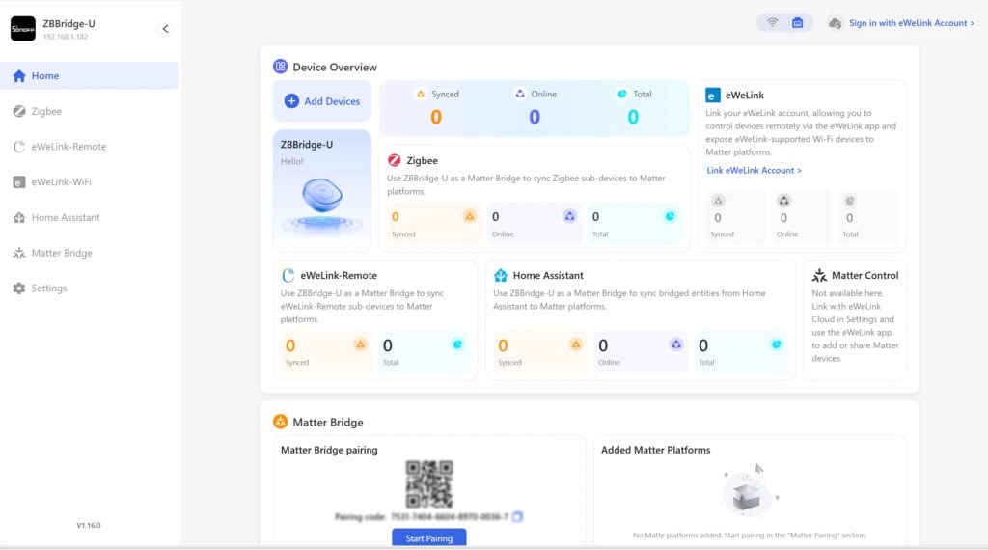The height and width of the screenshot is (550, 988).
Task: Click the SONOFF logo in sidebar header
Action: coord(23,28)
